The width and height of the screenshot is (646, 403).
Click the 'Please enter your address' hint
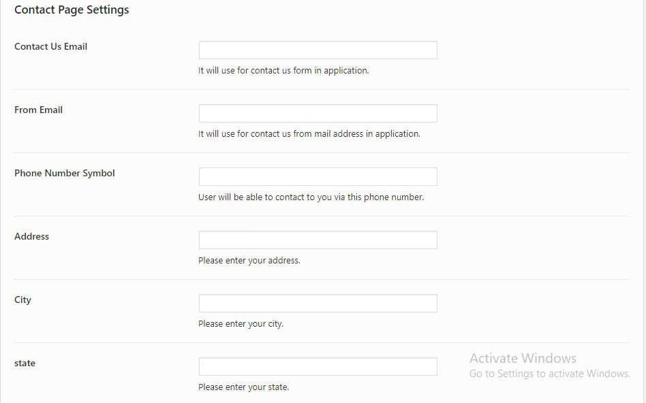pyautogui.click(x=249, y=261)
